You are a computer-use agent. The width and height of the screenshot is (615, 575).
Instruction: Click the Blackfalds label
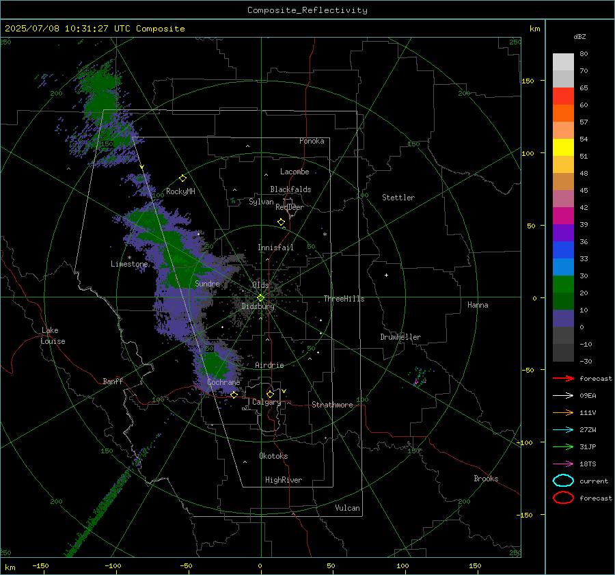(x=290, y=189)
